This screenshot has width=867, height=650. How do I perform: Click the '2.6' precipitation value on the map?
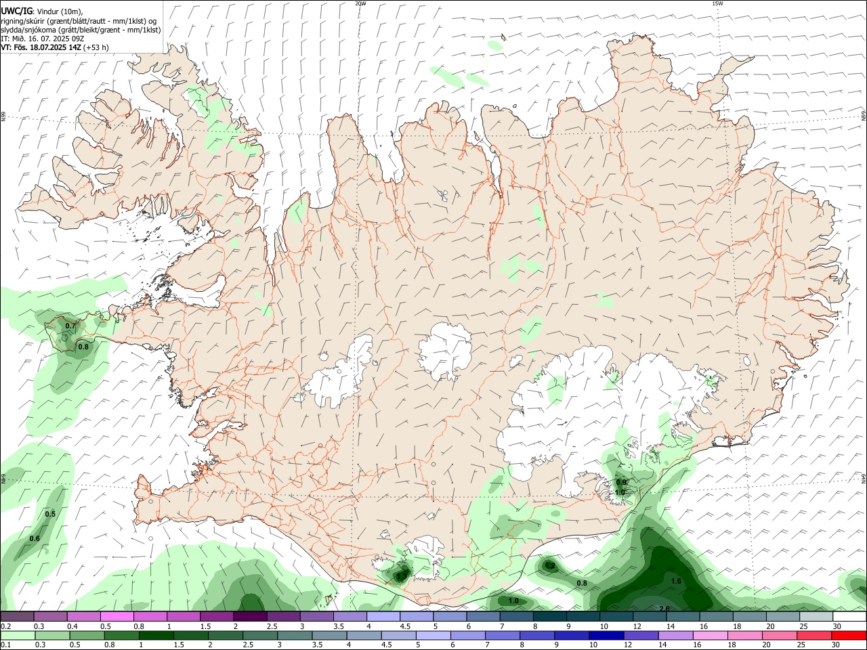coord(664,608)
